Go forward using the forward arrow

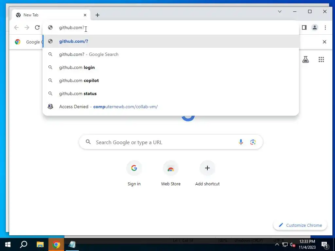[27, 27]
